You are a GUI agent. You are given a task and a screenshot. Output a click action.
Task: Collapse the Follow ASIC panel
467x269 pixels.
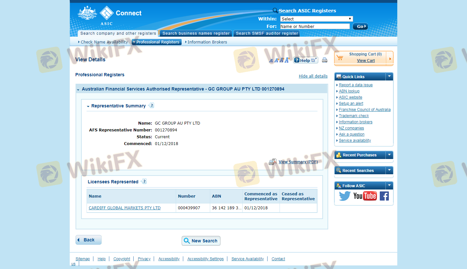pos(389,186)
